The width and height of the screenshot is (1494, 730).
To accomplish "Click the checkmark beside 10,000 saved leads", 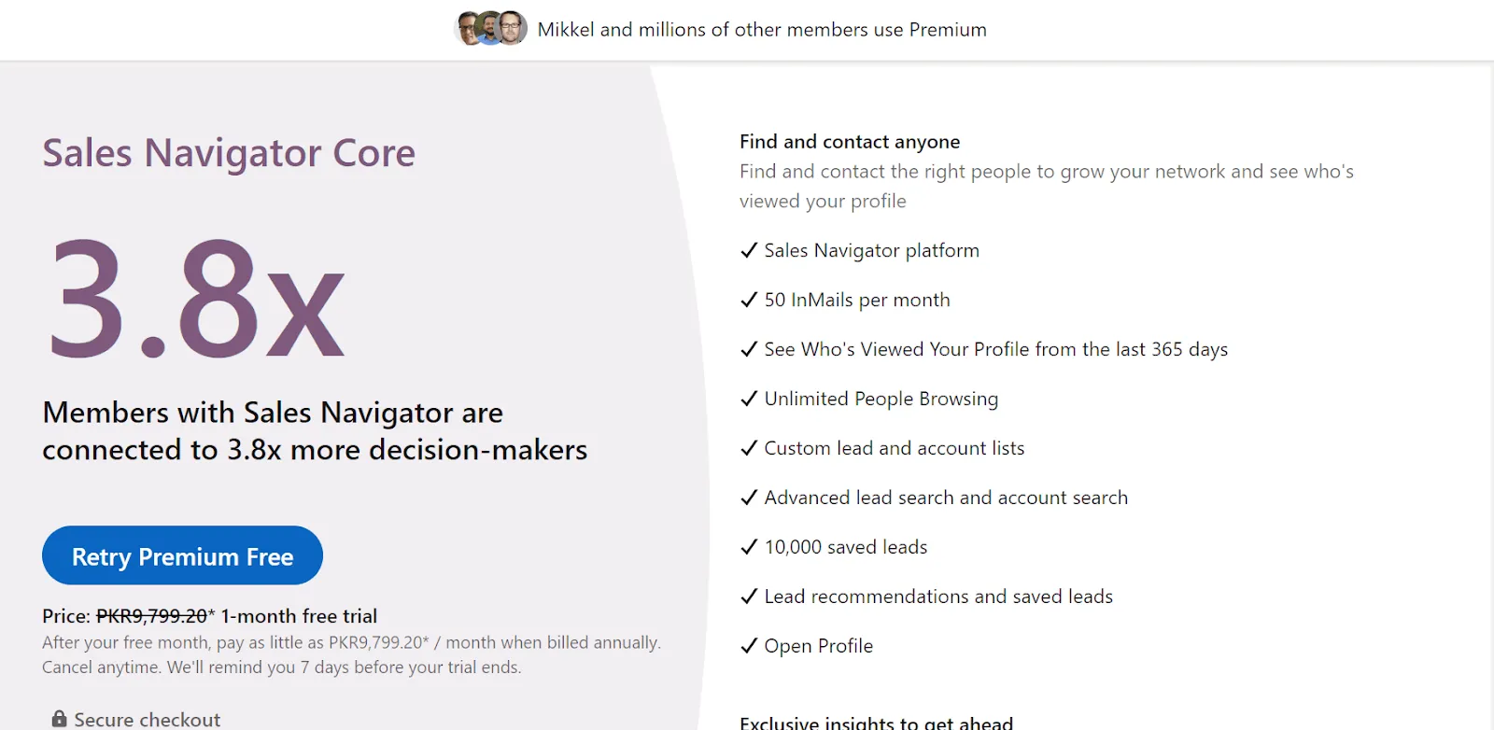I will coord(747,546).
